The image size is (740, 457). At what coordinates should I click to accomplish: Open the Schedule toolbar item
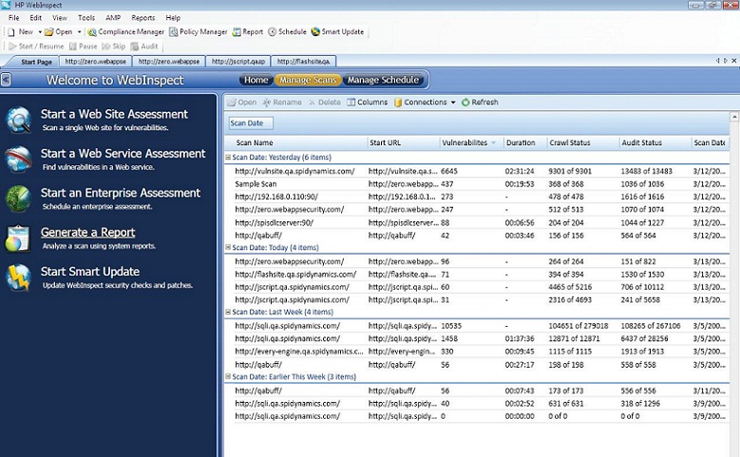[288, 32]
